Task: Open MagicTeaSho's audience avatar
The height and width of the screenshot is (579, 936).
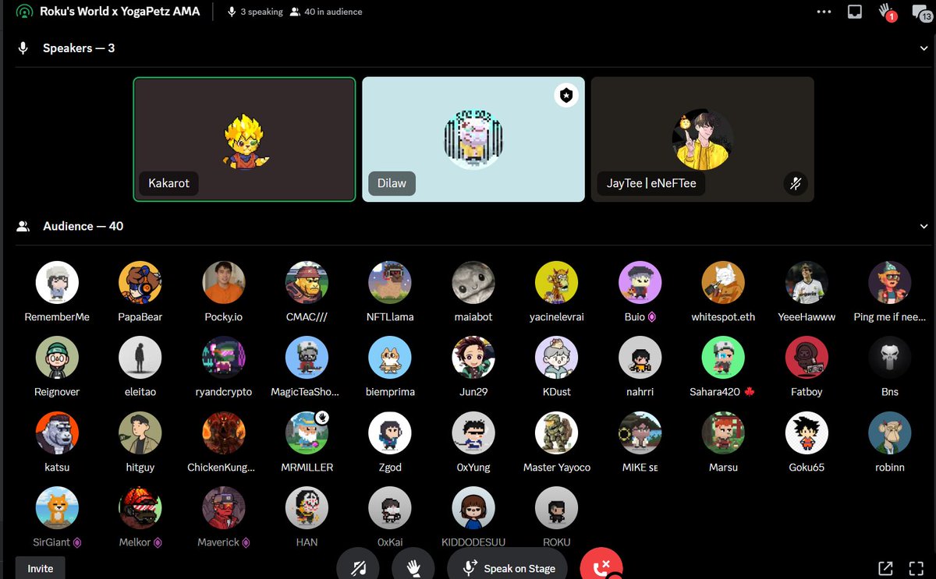Action: 307,358
